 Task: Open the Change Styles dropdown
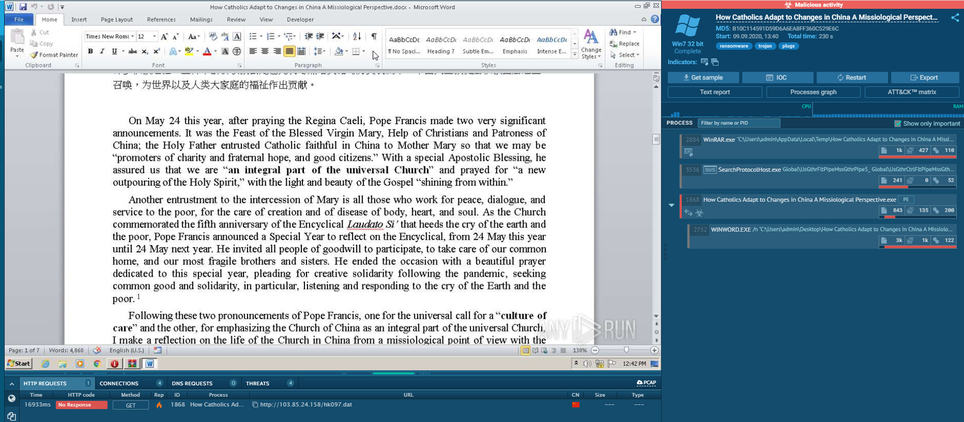point(591,45)
